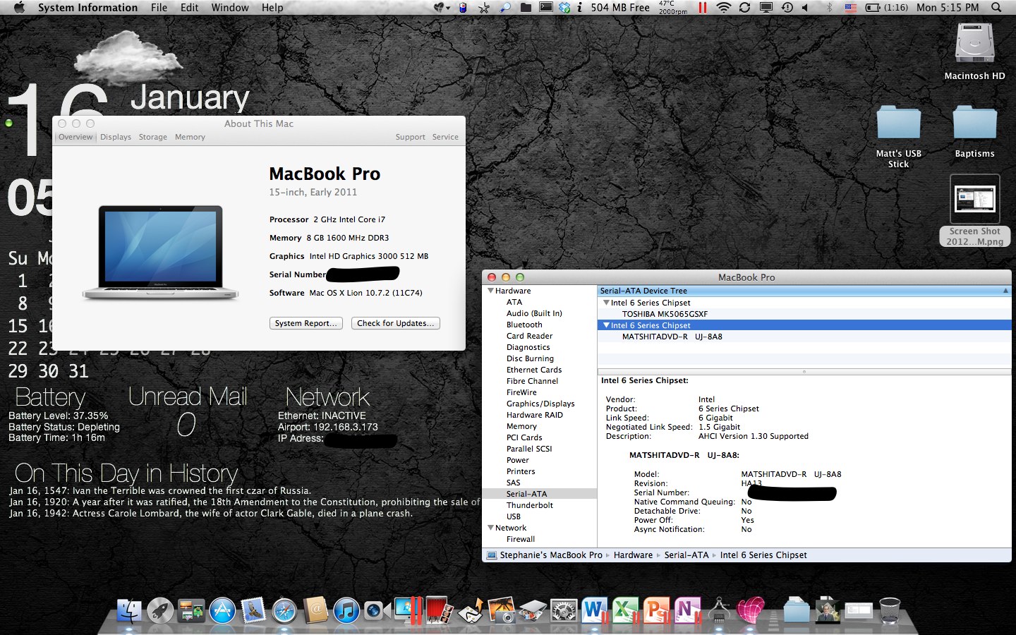Click split divider handle below device tree
The image size is (1016, 635).
[804, 371]
